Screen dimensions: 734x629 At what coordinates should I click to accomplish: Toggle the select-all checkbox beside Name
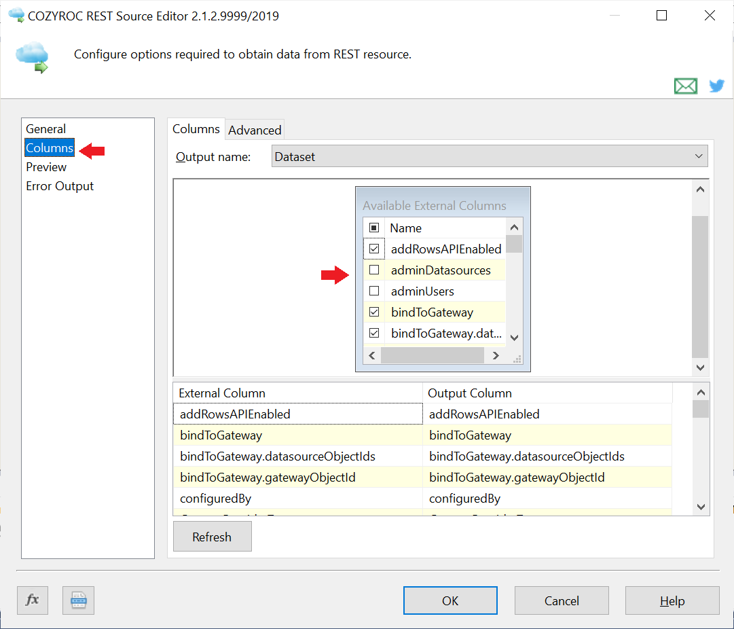coord(374,228)
